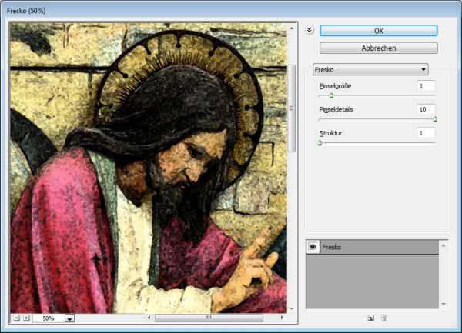Create a new effect layer icon
Image resolution: width=462 pixels, height=333 pixels.
click(x=370, y=318)
